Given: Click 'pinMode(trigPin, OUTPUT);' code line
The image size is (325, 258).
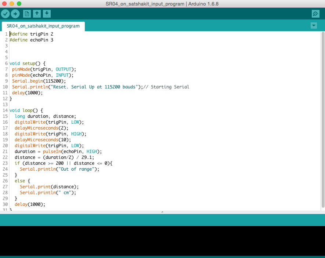Looking at the screenshot, I should [x=44, y=69].
